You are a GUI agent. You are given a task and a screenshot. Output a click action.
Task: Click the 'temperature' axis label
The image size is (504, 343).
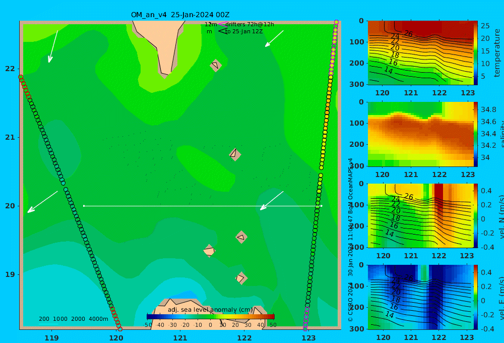pos(497,53)
